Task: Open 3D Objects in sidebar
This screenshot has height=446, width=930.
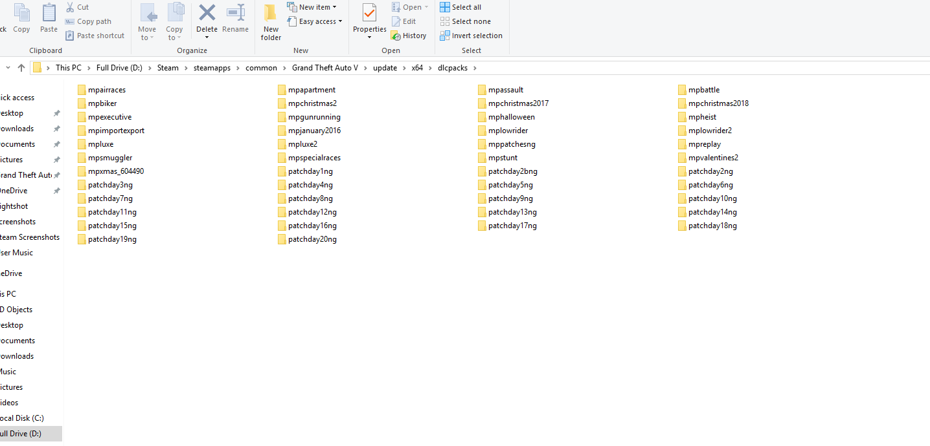Action: [x=17, y=310]
